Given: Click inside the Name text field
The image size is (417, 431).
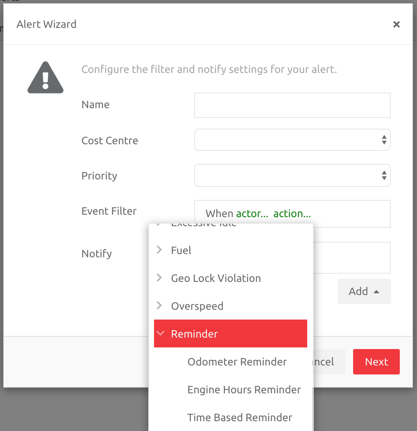Looking at the screenshot, I should point(292,105).
